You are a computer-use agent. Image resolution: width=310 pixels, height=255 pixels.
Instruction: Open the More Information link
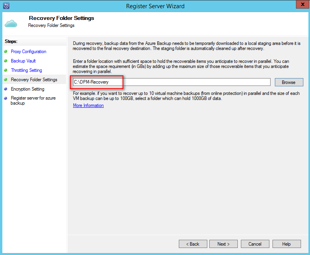[88, 105]
